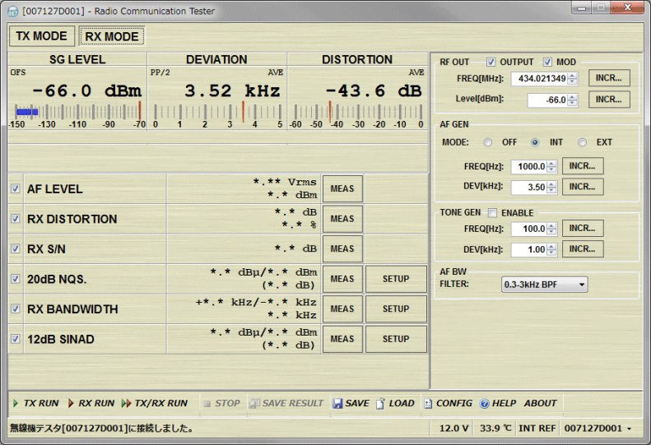
Task: Select the EXT mode radio button
Action: tap(583, 142)
